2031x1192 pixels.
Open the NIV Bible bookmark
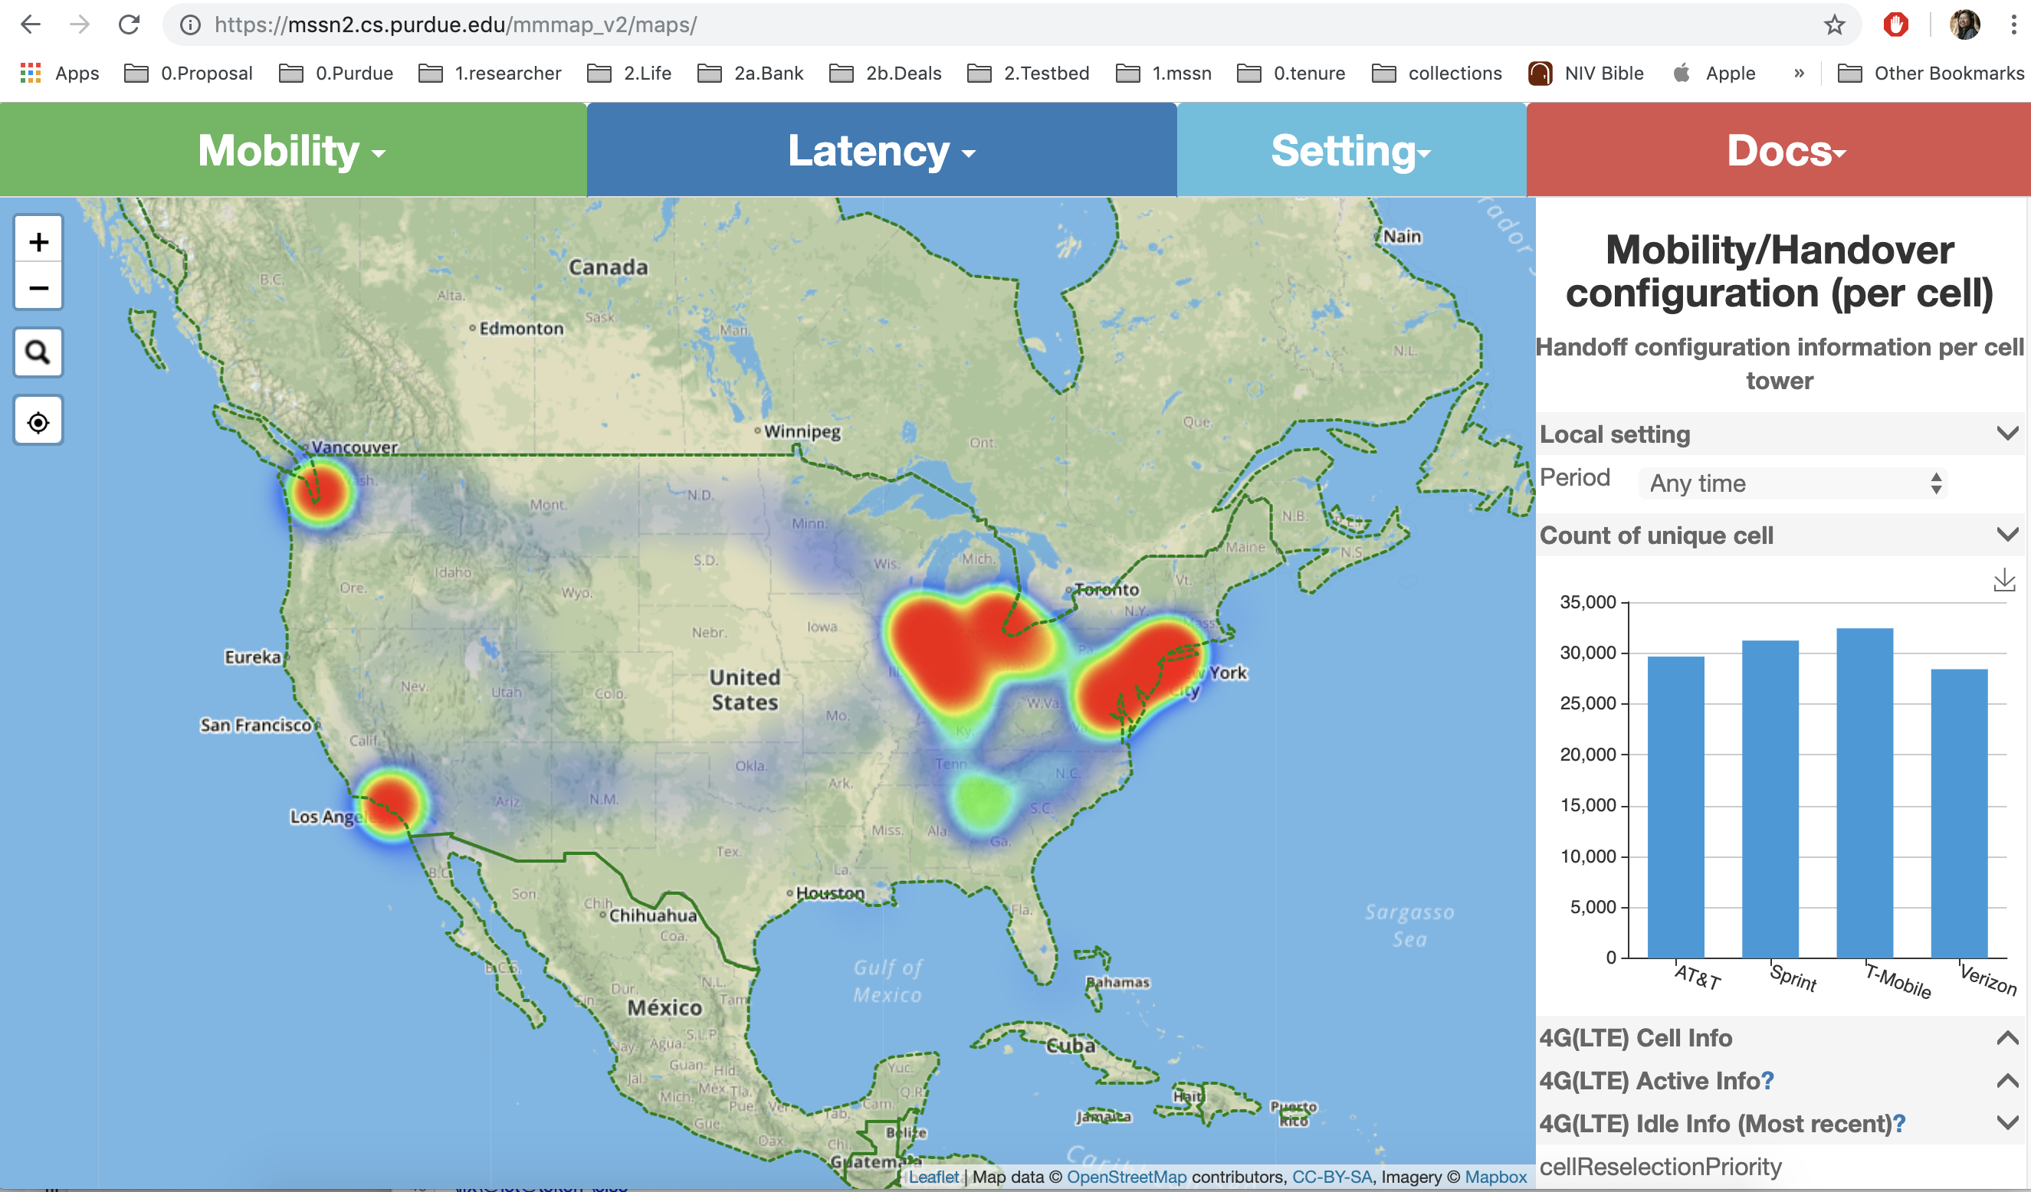click(1585, 74)
